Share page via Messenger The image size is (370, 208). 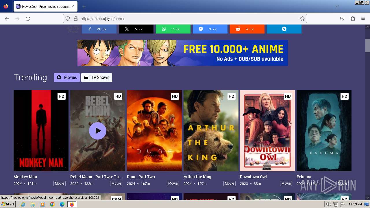coord(210,29)
